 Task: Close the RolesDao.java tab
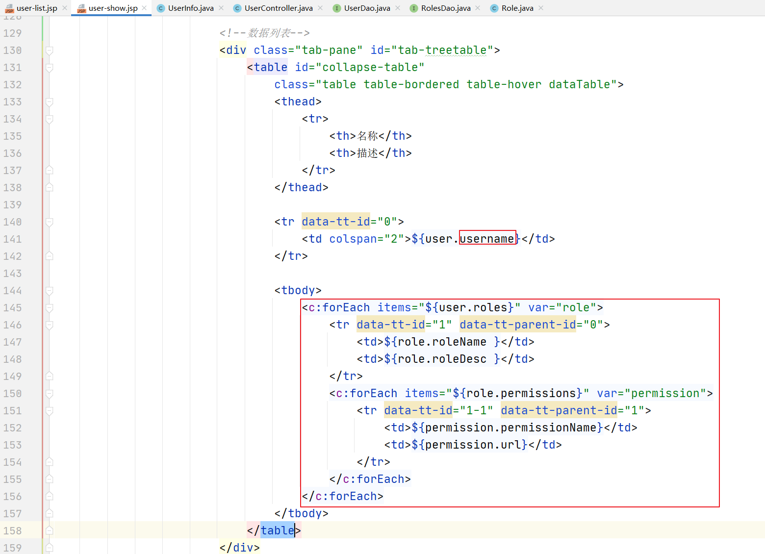click(478, 8)
